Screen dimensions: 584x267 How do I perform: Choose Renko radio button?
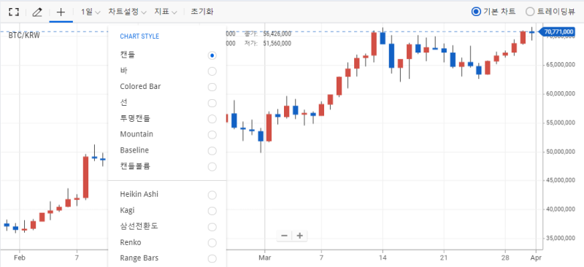pyautogui.click(x=212, y=243)
